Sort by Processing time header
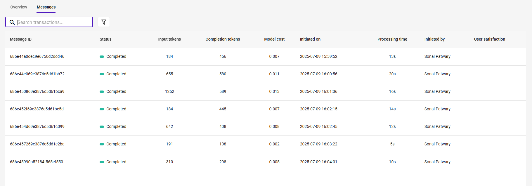Viewport: 532px width, 186px height. point(392,39)
